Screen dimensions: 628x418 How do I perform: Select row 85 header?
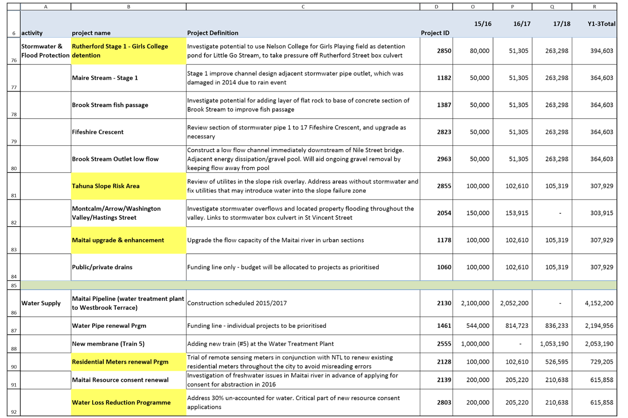[14, 286]
